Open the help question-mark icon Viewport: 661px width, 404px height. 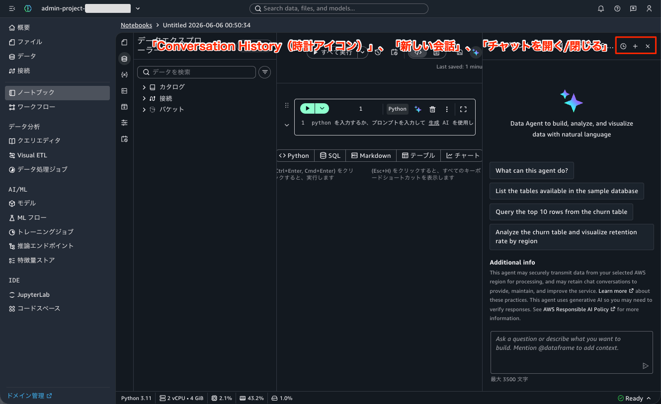617,8
